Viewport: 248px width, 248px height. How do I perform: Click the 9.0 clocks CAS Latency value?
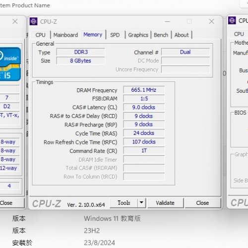[x=144, y=107]
